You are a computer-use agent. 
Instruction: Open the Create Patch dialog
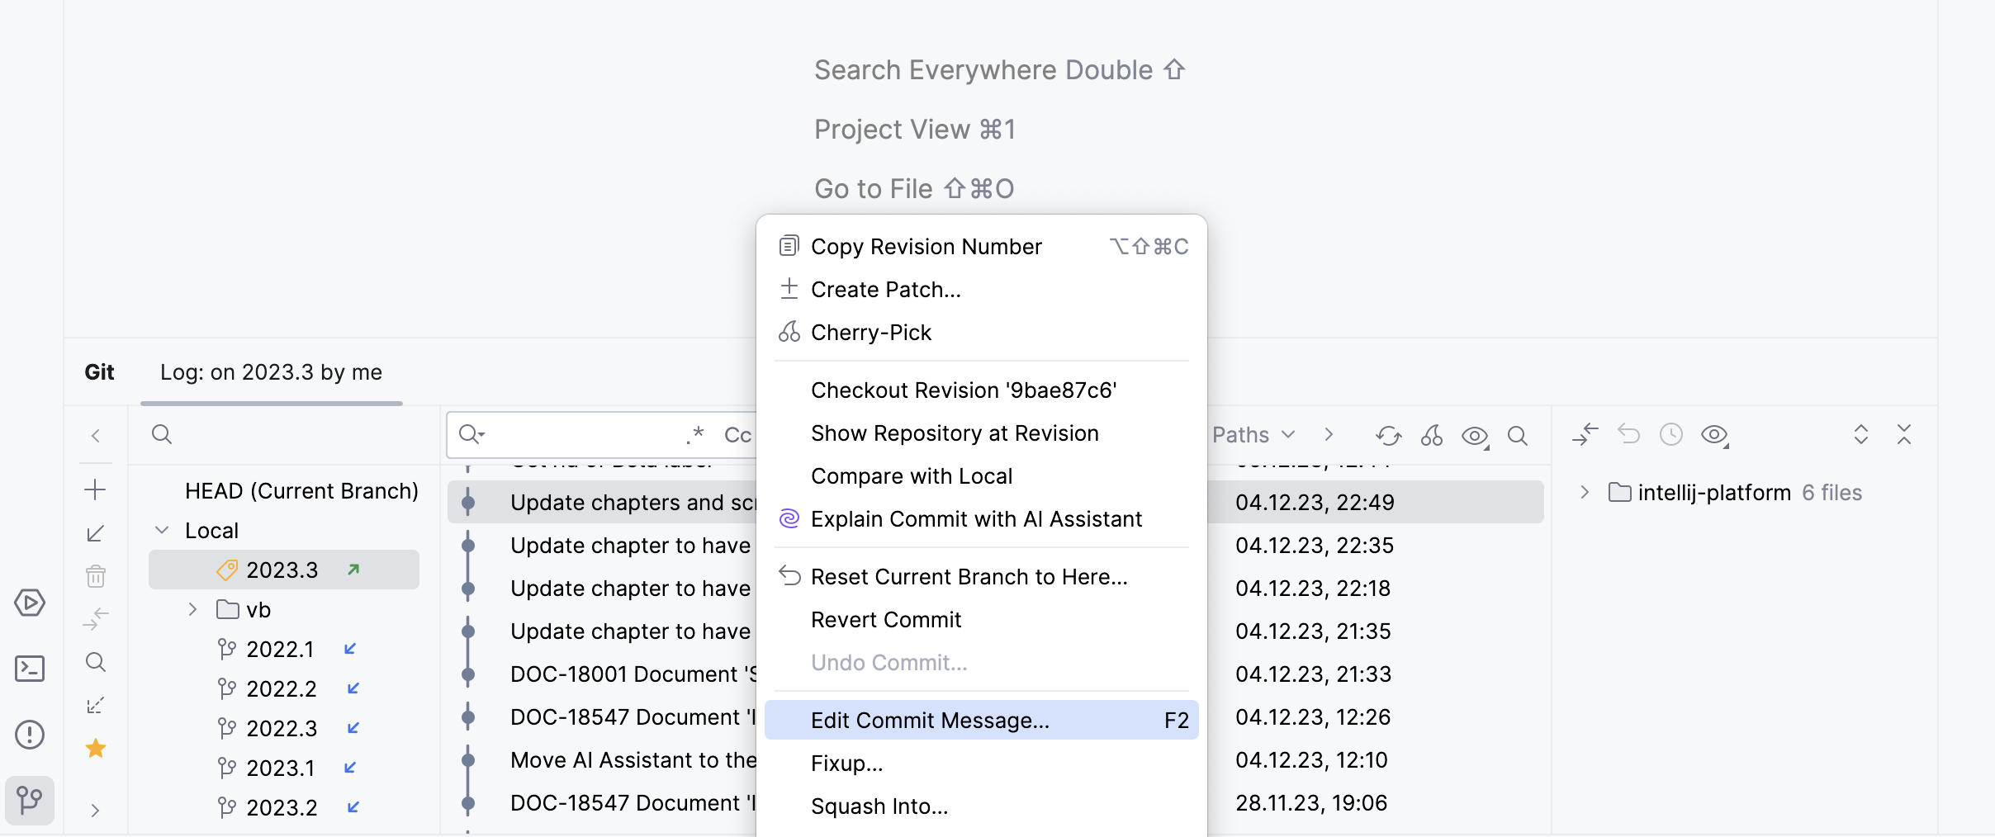click(885, 289)
